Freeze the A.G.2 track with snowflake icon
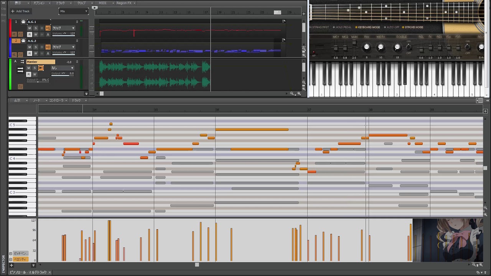 click(x=42, y=54)
